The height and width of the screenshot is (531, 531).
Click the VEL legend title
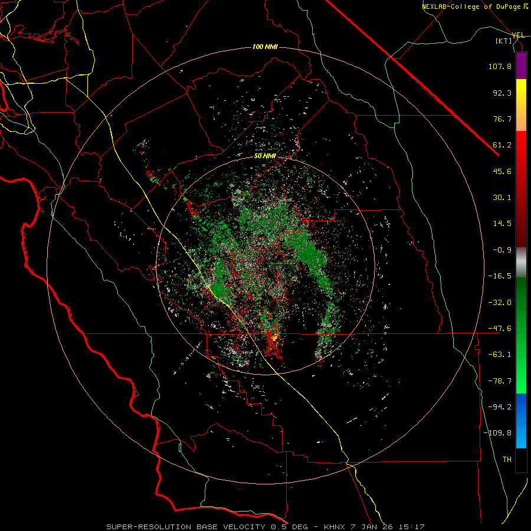click(x=519, y=35)
